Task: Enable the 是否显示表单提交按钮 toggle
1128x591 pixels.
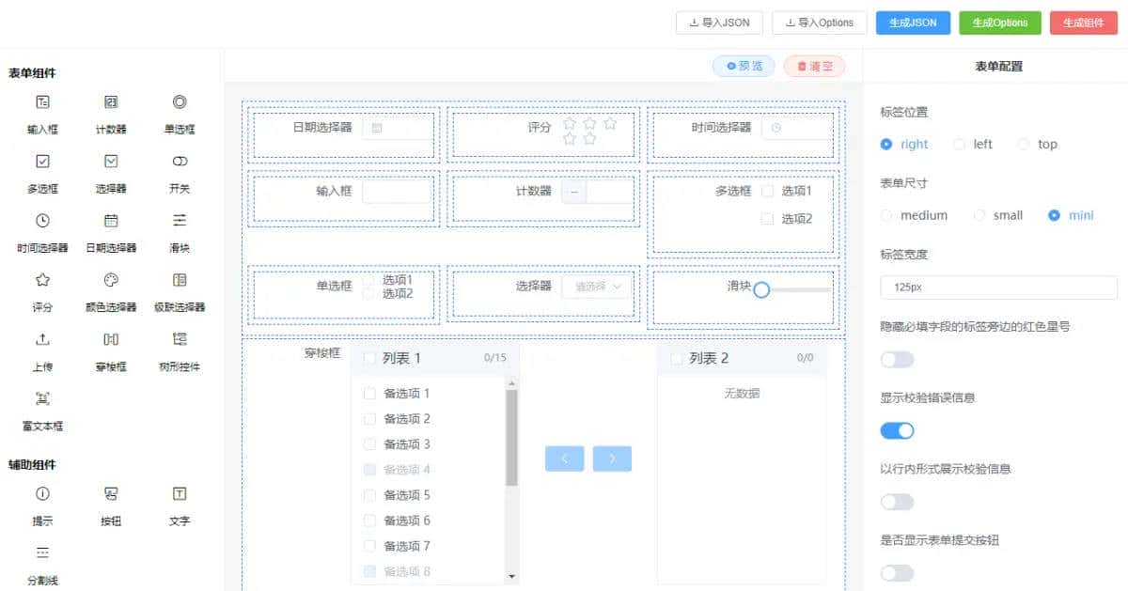Action: pyautogui.click(x=896, y=572)
